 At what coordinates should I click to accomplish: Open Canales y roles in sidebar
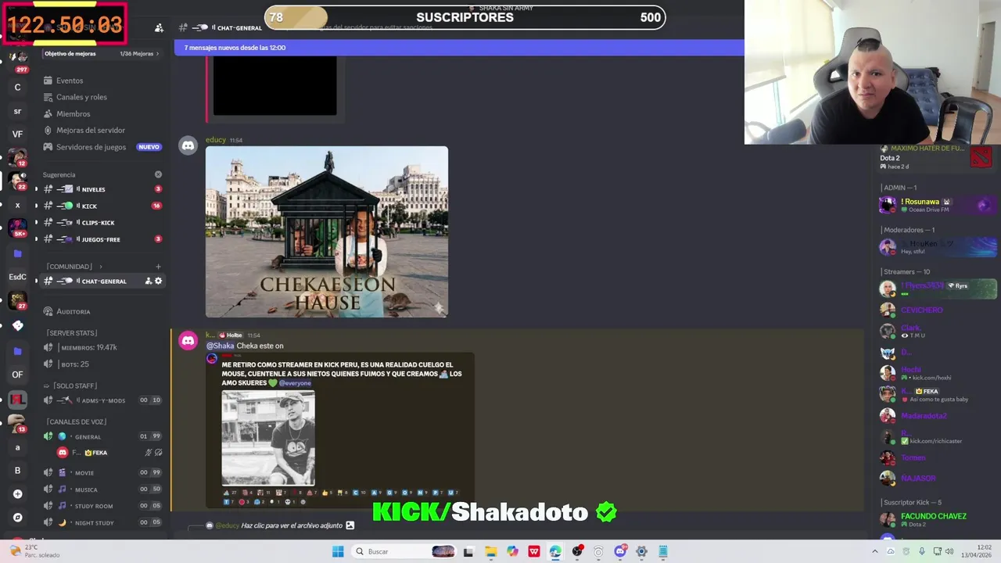(x=81, y=97)
